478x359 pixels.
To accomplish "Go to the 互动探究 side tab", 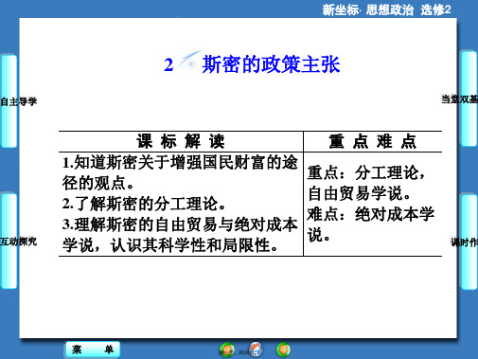I will pyautogui.click(x=9, y=242).
